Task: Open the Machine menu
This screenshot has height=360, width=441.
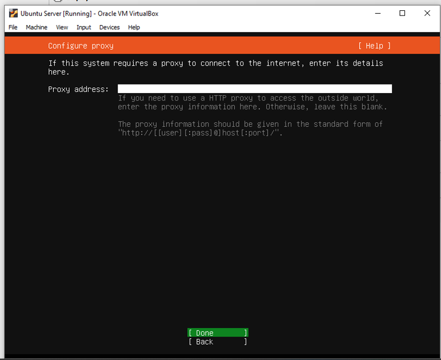Action: (37, 27)
